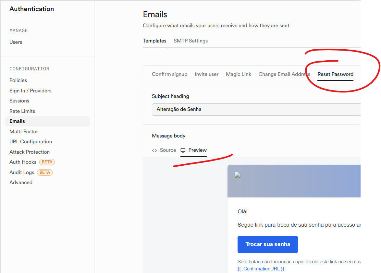Click the ConfirmationURL link
Image resolution: width=381 pixels, height=273 pixels.
pyautogui.click(x=261, y=269)
